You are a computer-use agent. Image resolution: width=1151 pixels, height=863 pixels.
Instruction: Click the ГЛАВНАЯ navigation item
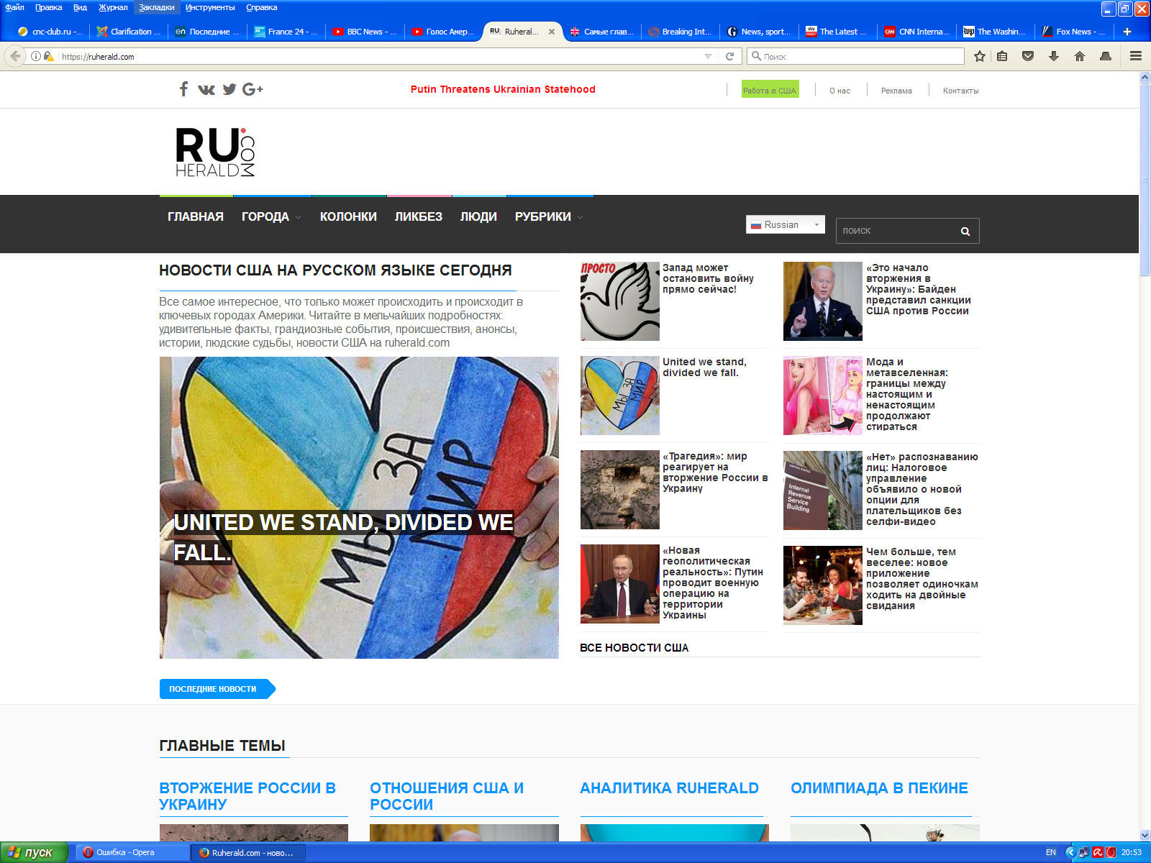point(196,217)
